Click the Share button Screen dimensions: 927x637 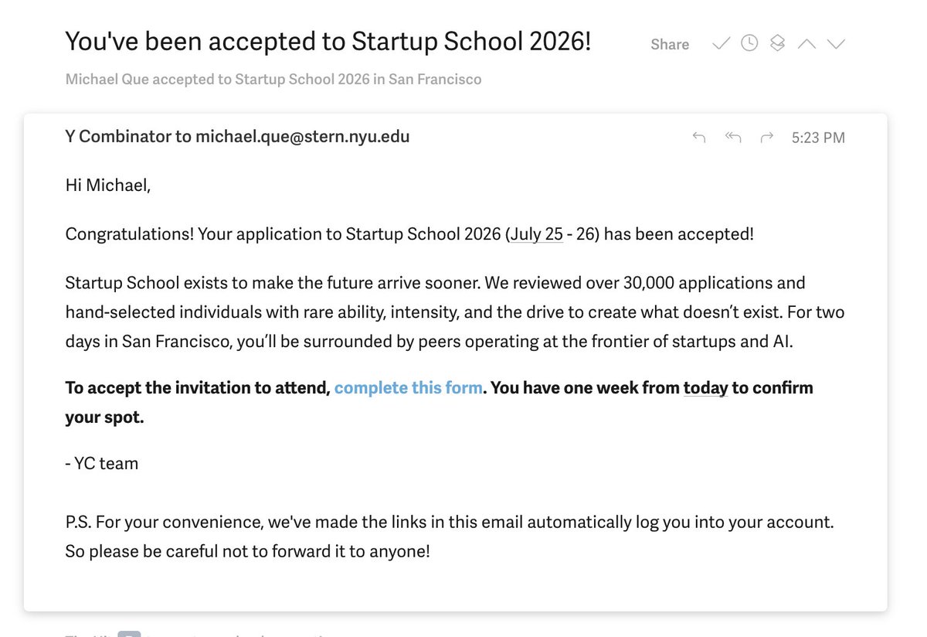[x=670, y=45]
